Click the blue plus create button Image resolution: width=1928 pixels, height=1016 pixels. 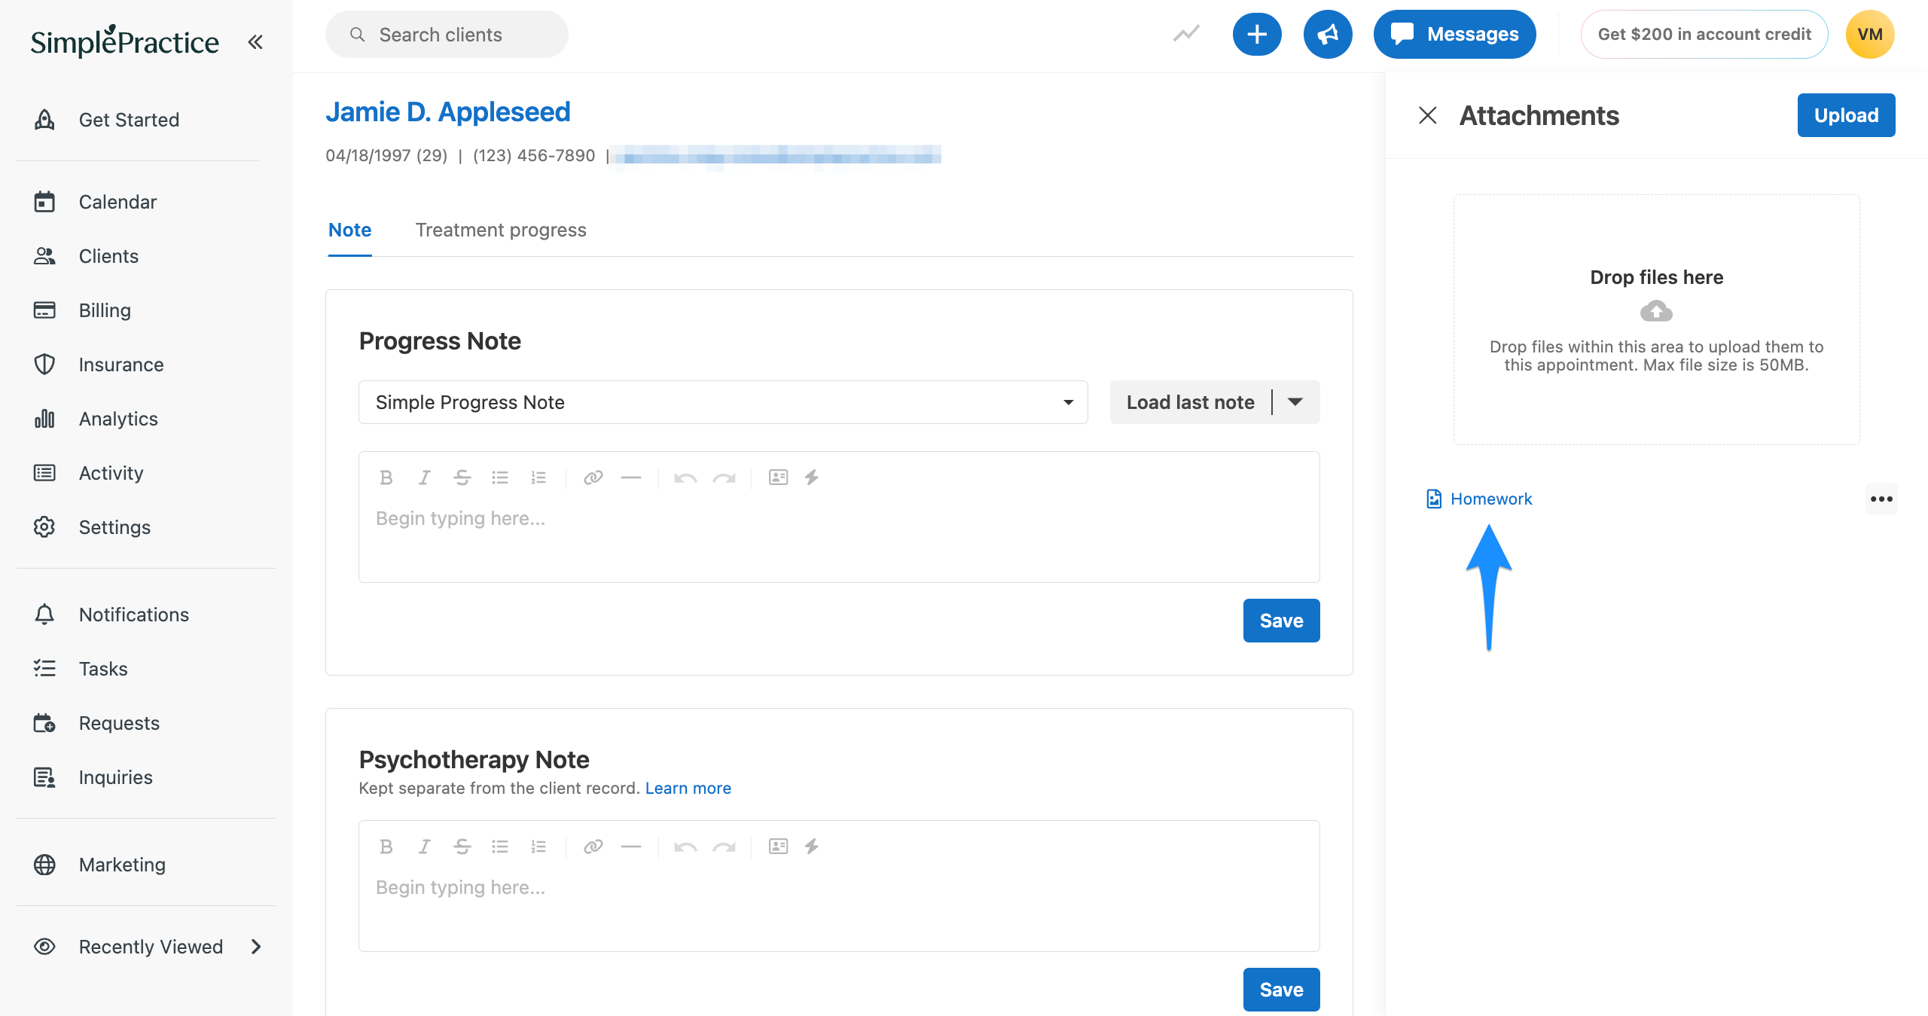tap(1257, 34)
